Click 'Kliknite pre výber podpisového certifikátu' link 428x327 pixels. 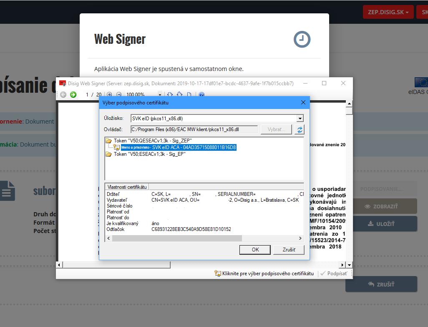pos(267,274)
